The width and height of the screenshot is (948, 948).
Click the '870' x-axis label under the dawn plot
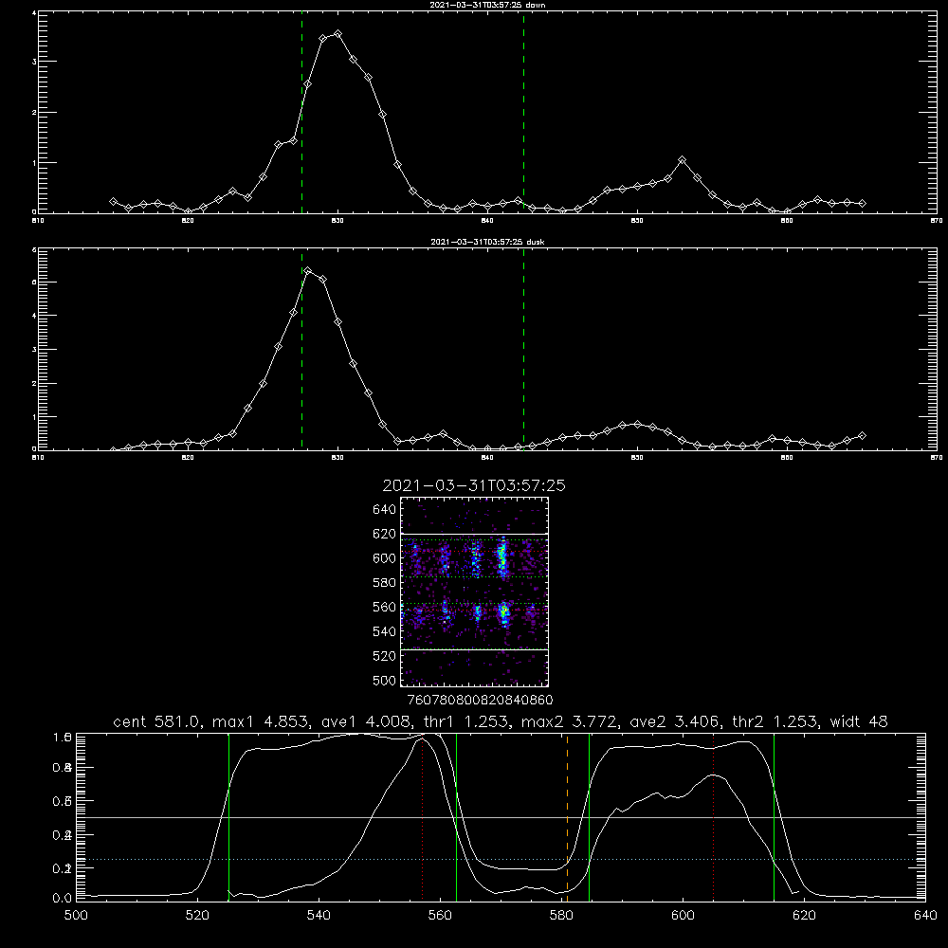937,221
